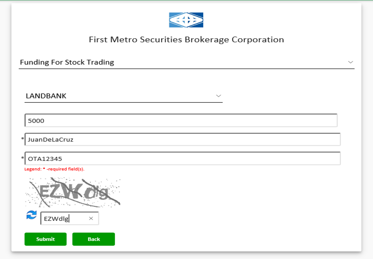This screenshot has height=259, width=373.
Task: Expand the LANDBANK chevron arrow
Action: click(x=218, y=96)
